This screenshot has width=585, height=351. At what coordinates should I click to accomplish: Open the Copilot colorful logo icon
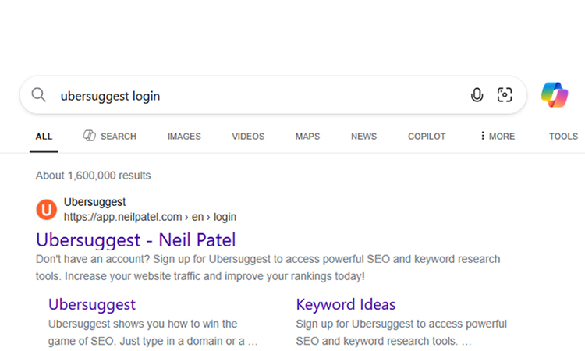coord(555,94)
